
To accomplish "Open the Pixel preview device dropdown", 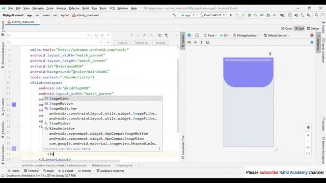I will click(x=210, y=36).
